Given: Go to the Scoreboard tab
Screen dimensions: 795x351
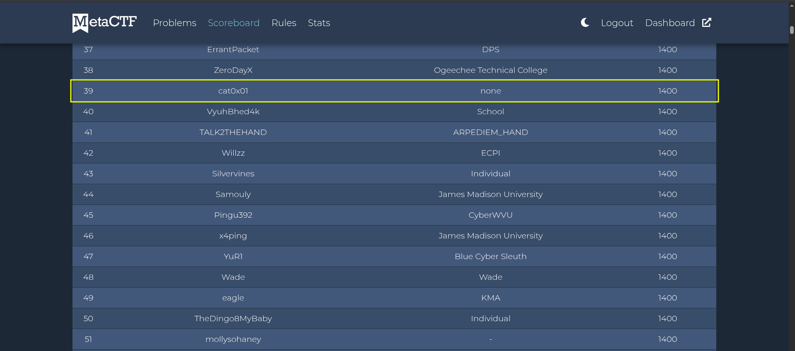Looking at the screenshot, I should click(234, 23).
